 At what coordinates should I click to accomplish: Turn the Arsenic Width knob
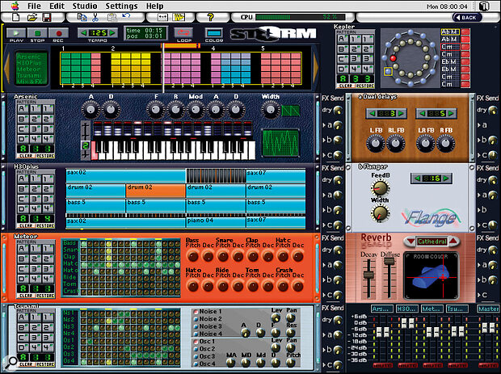271,110
